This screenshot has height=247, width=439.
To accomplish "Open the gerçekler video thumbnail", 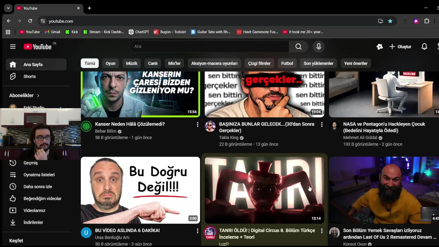I will point(264,94).
